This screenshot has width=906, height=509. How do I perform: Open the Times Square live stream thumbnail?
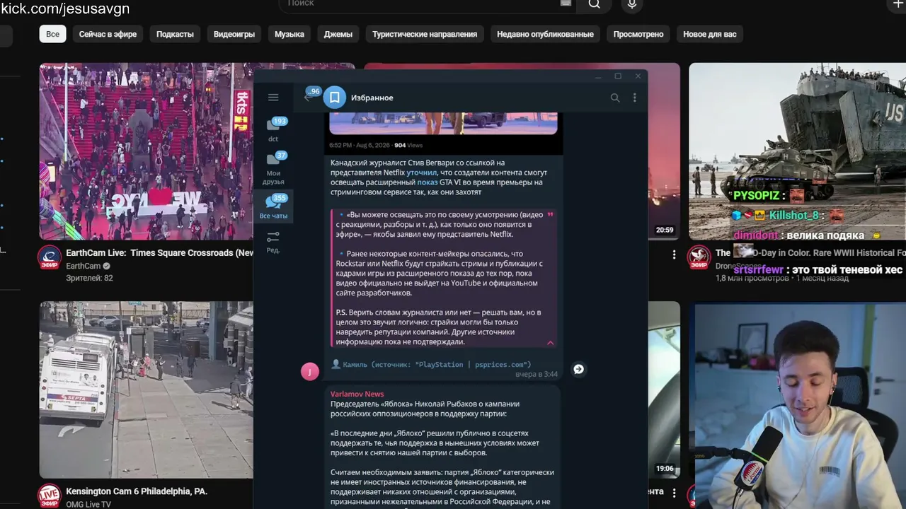tap(146, 151)
